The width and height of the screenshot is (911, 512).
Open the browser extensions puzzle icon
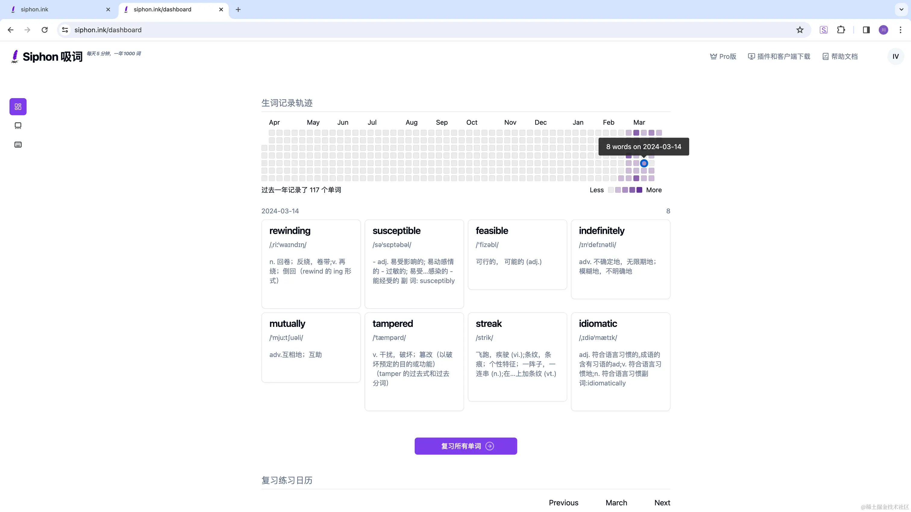point(841,30)
